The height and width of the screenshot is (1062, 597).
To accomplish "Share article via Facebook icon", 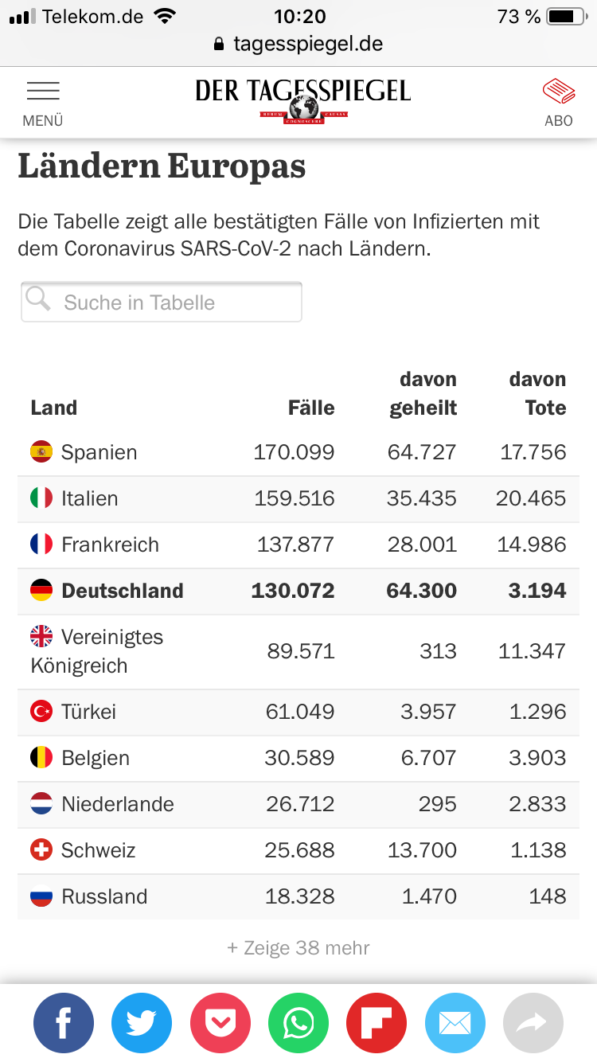I will pyautogui.click(x=64, y=1023).
